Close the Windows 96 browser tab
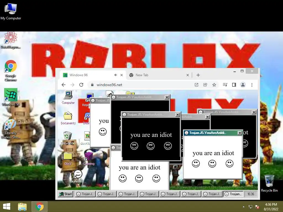The image size is (283, 212). [x=122, y=75]
